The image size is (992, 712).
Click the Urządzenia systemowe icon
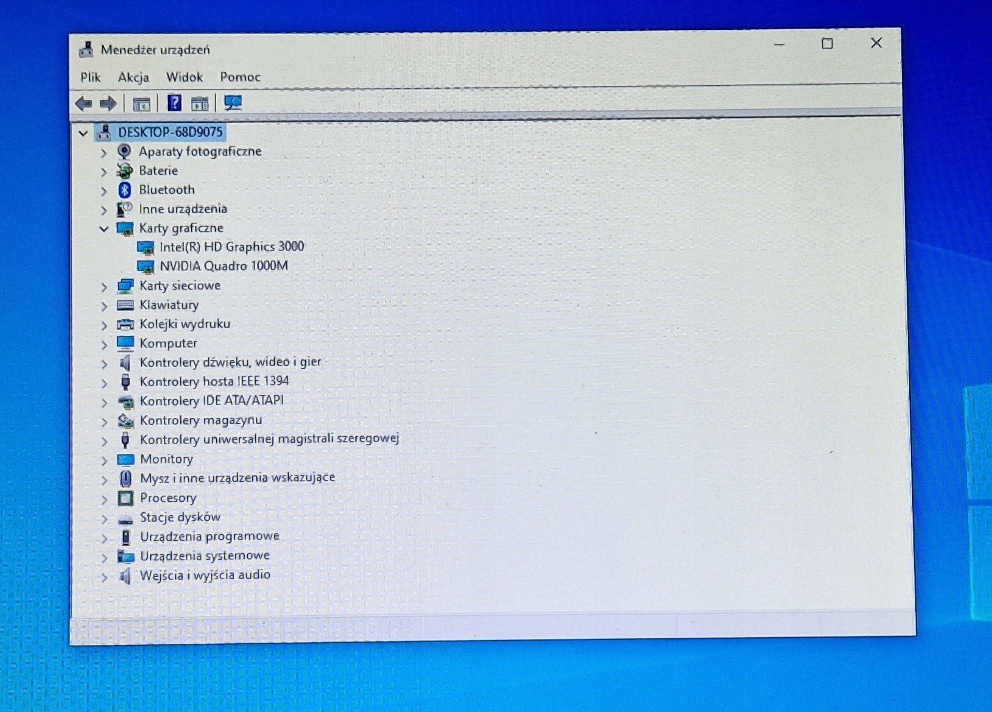127,556
